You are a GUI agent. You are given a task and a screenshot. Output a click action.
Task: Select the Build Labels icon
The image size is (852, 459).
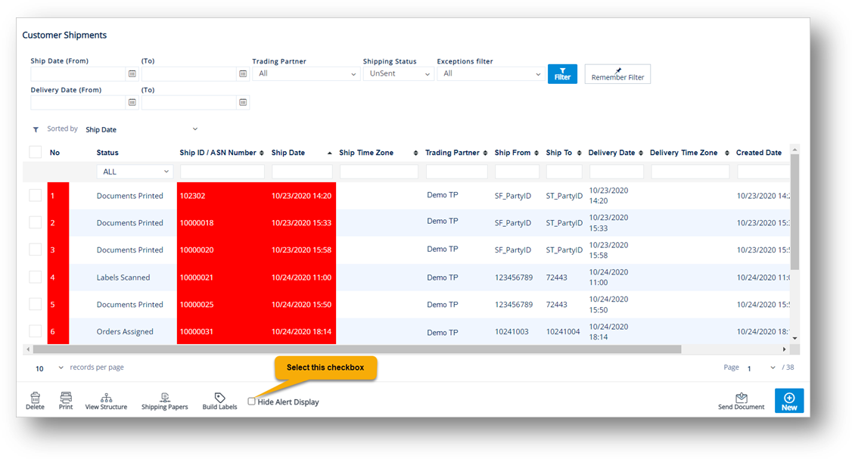(219, 400)
